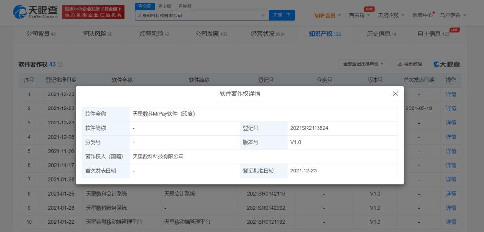Click 天星会计系统 short name cell
Screen dimensions: 484x232
pyautogui.click(x=180, y=194)
